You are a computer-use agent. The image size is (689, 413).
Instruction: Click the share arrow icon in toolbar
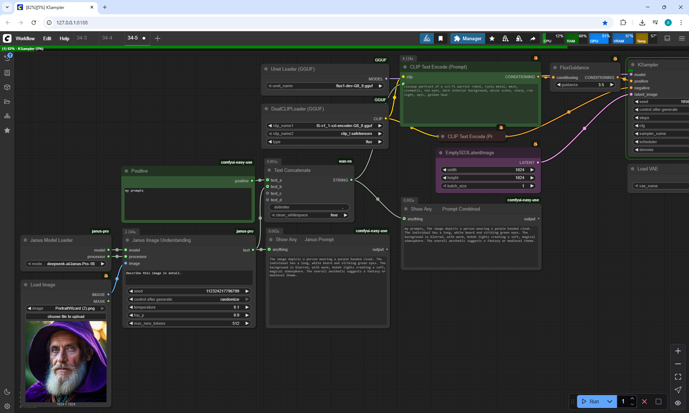[533, 38]
